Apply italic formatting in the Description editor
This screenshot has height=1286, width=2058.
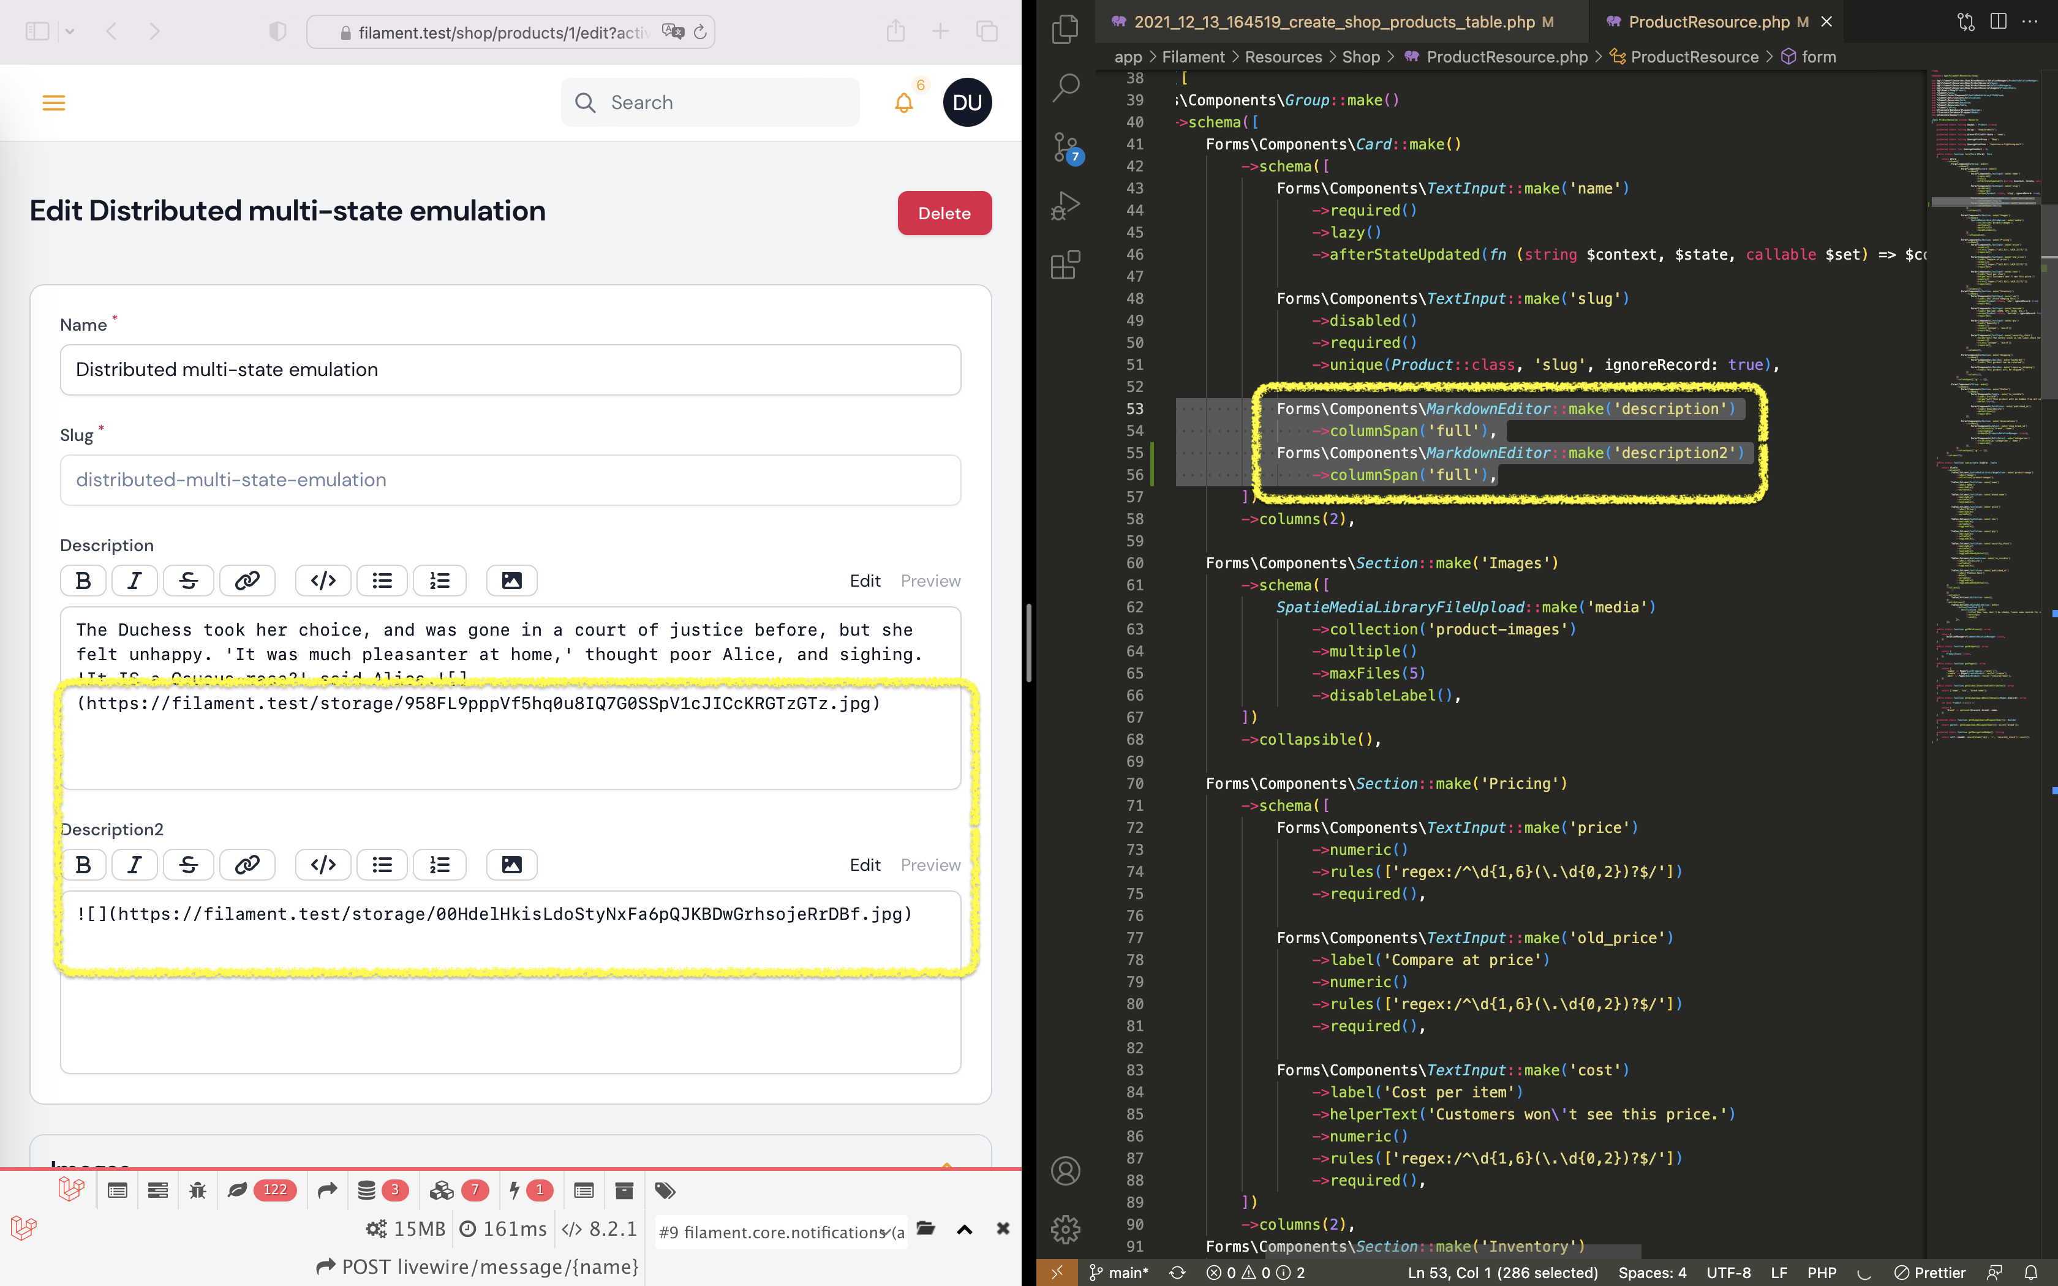point(134,580)
